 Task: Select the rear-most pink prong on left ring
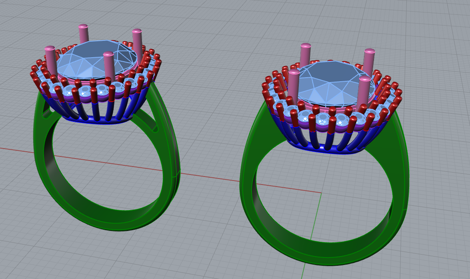[x=84, y=34]
